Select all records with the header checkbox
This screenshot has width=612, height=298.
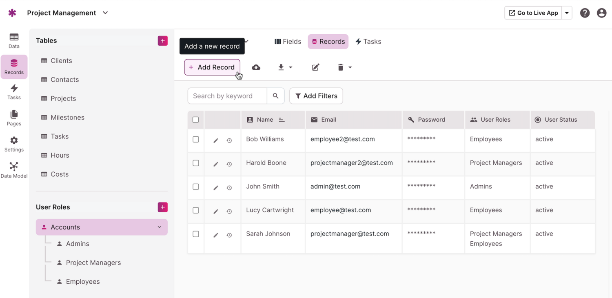195,120
